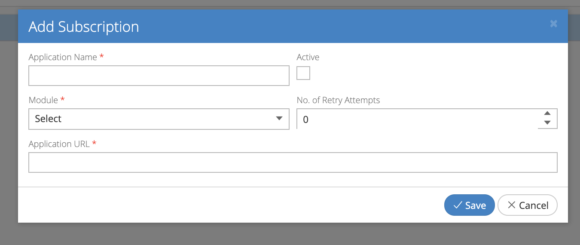The width and height of the screenshot is (580, 245).
Task: Click the checkmark icon inside Save
Action: (458, 205)
